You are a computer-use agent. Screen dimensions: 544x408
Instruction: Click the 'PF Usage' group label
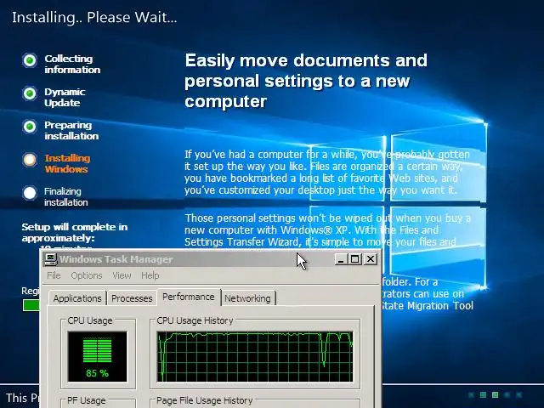tap(87, 400)
